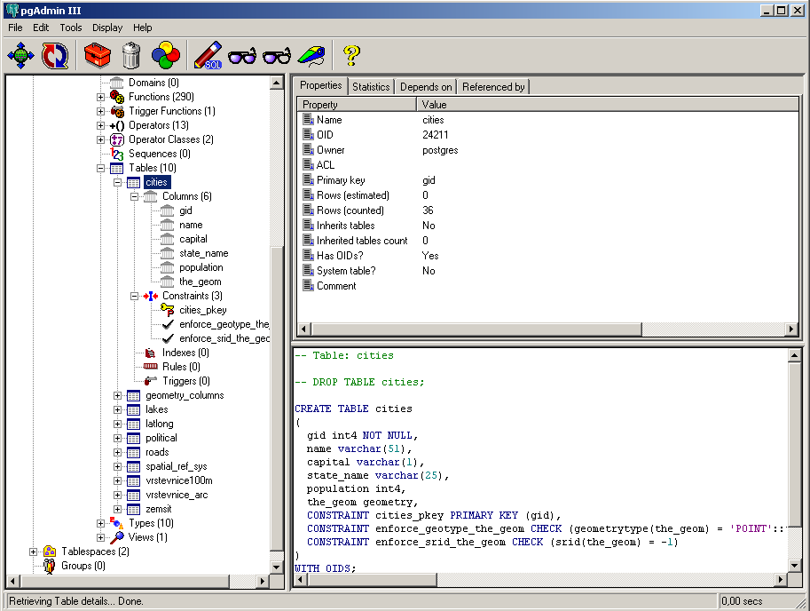Click the SQL pane scroll right arrow

coord(782,580)
